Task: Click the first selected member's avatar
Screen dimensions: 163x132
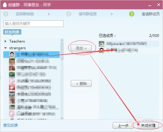Action: click(101, 44)
